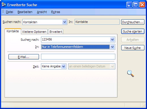This screenshot has height=109, width=147.
Task: Click the menu bar grip handle
Action: 3,12
